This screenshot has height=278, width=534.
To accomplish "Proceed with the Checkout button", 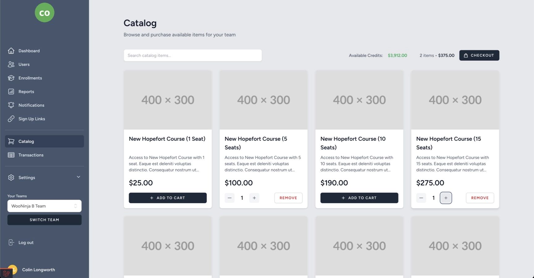I will point(479,55).
